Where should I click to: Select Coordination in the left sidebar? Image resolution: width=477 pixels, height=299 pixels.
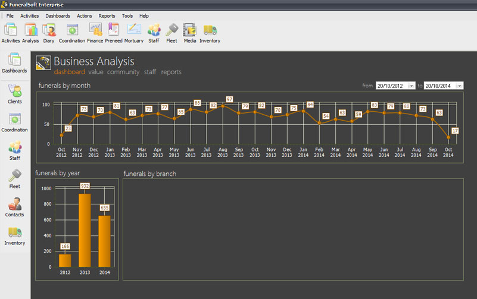pyautogui.click(x=15, y=122)
